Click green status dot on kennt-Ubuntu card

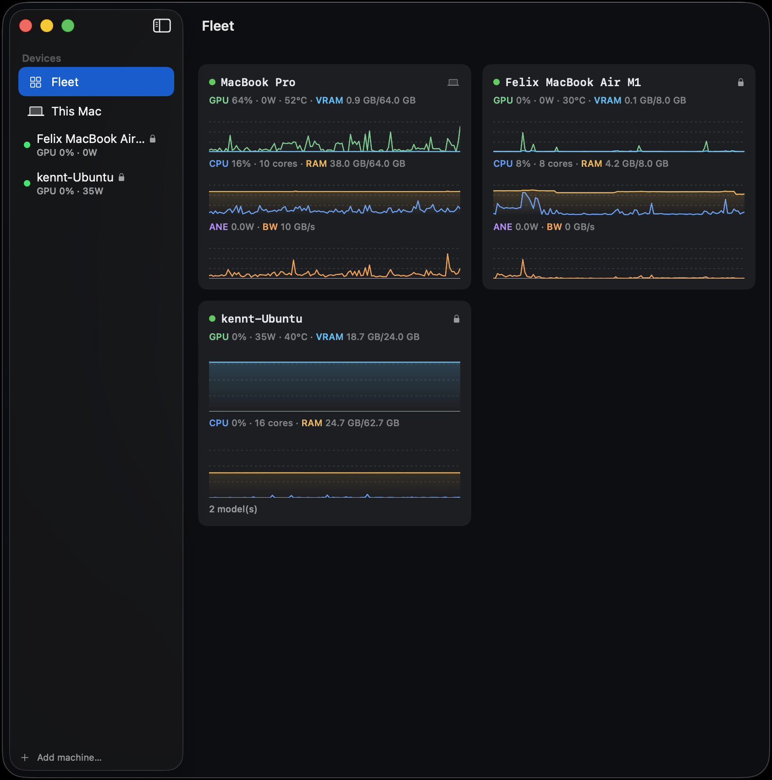pyautogui.click(x=212, y=319)
